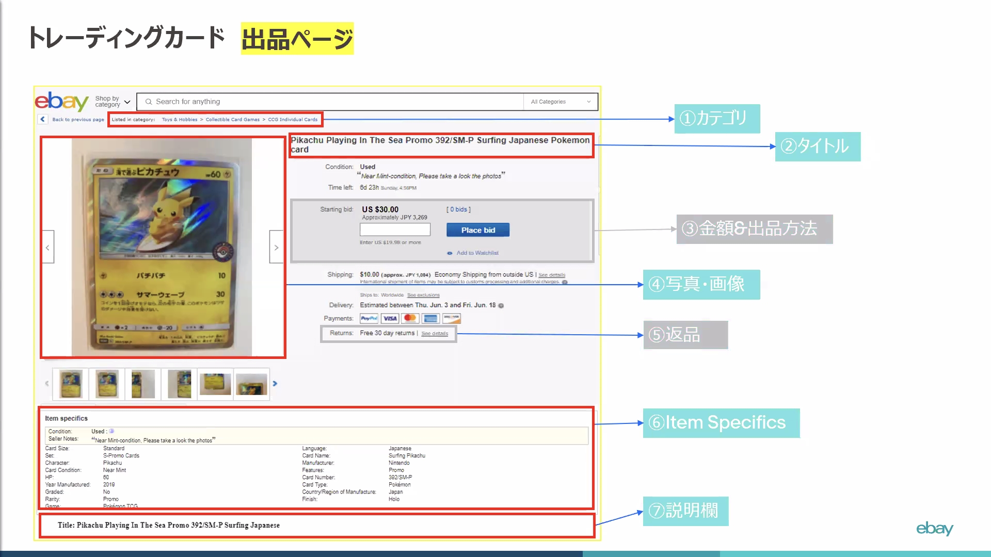
Task: Select the last card thumbnail
Action: pyautogui.click(x=251, y=384)
